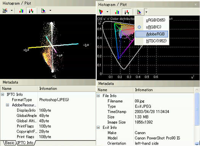The height and width of the screenshot is (146, 200).
Task: Select the Global Alti.. row
Action: tap(48, 121)
